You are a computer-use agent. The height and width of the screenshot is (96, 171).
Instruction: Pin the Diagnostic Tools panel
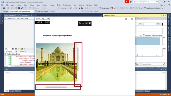coord(163,15)
